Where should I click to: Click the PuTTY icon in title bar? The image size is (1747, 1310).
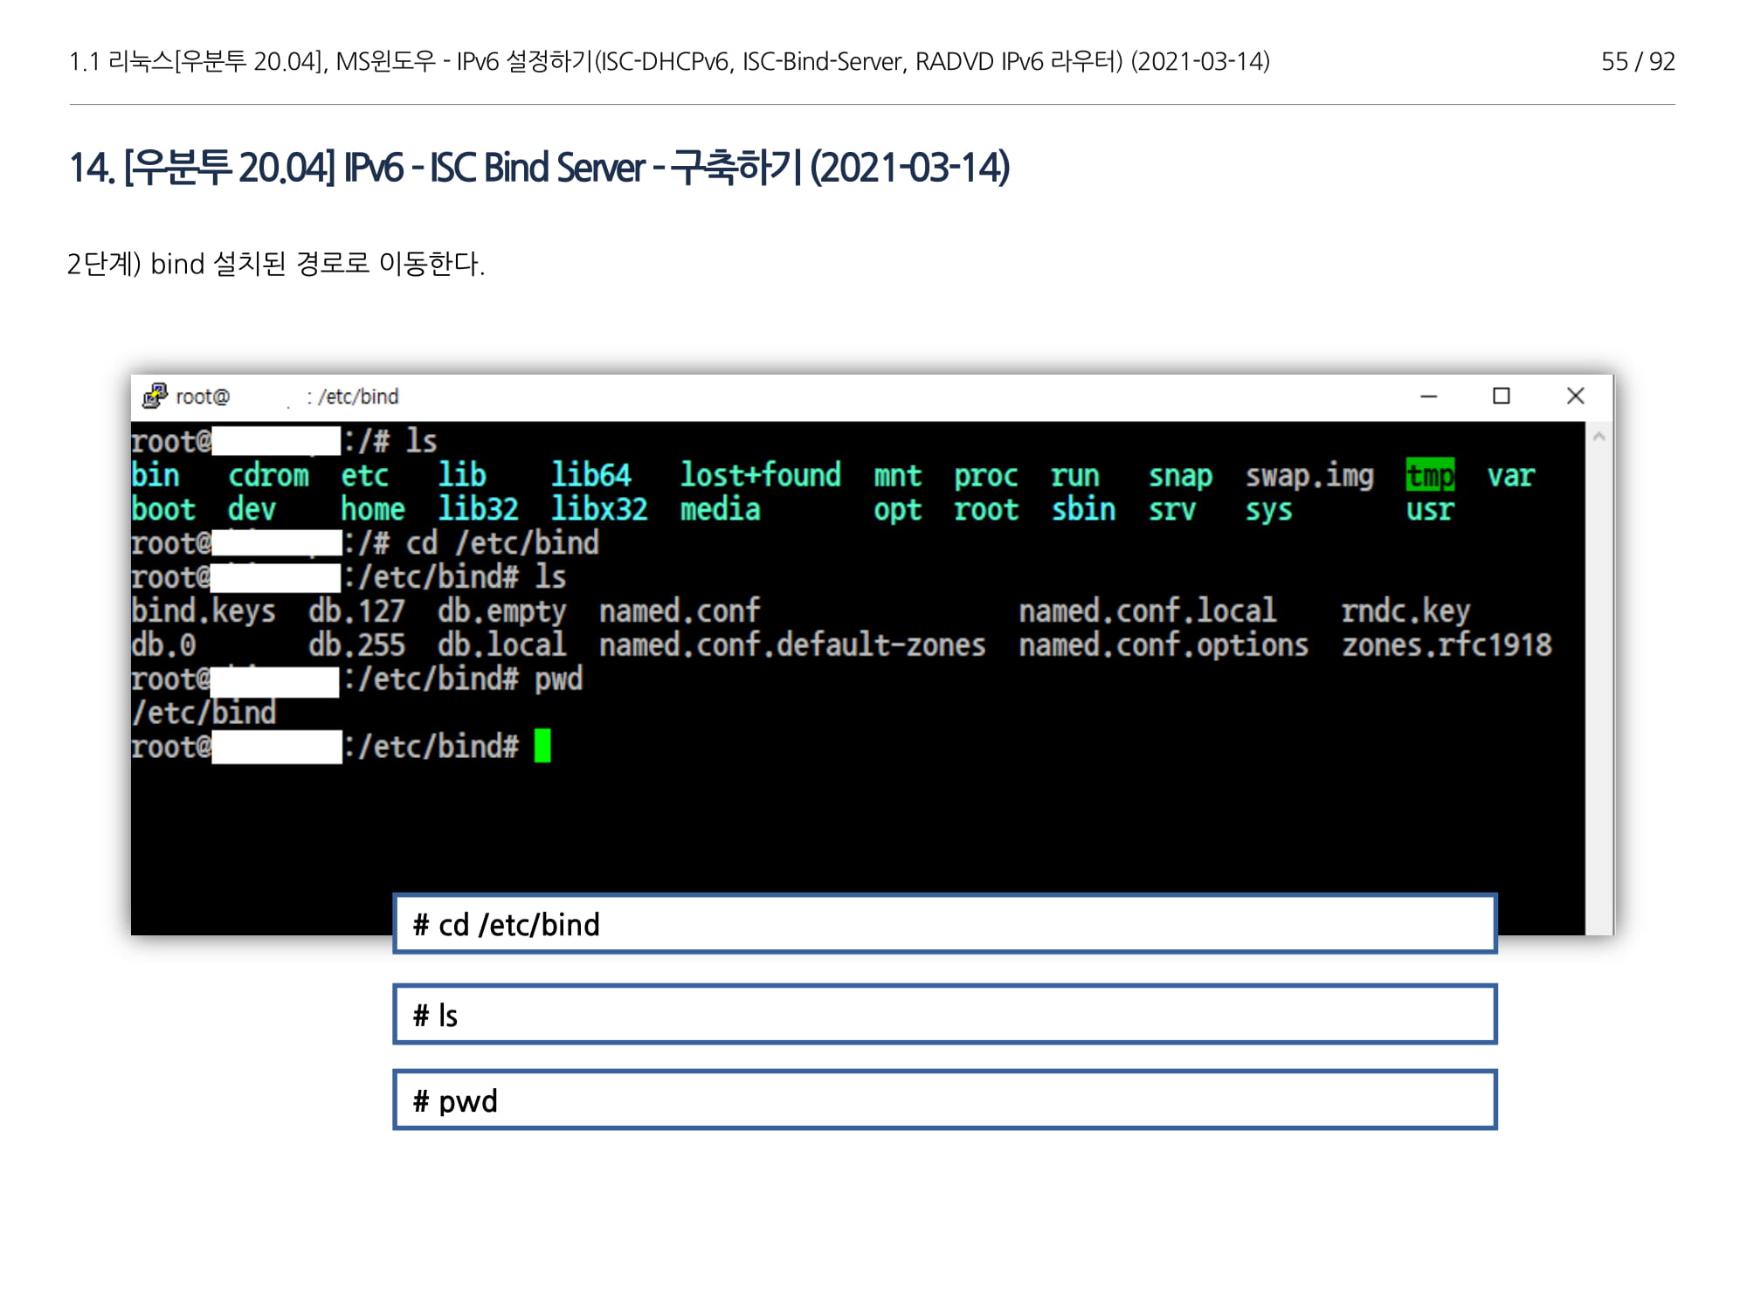tap(155, 396)
